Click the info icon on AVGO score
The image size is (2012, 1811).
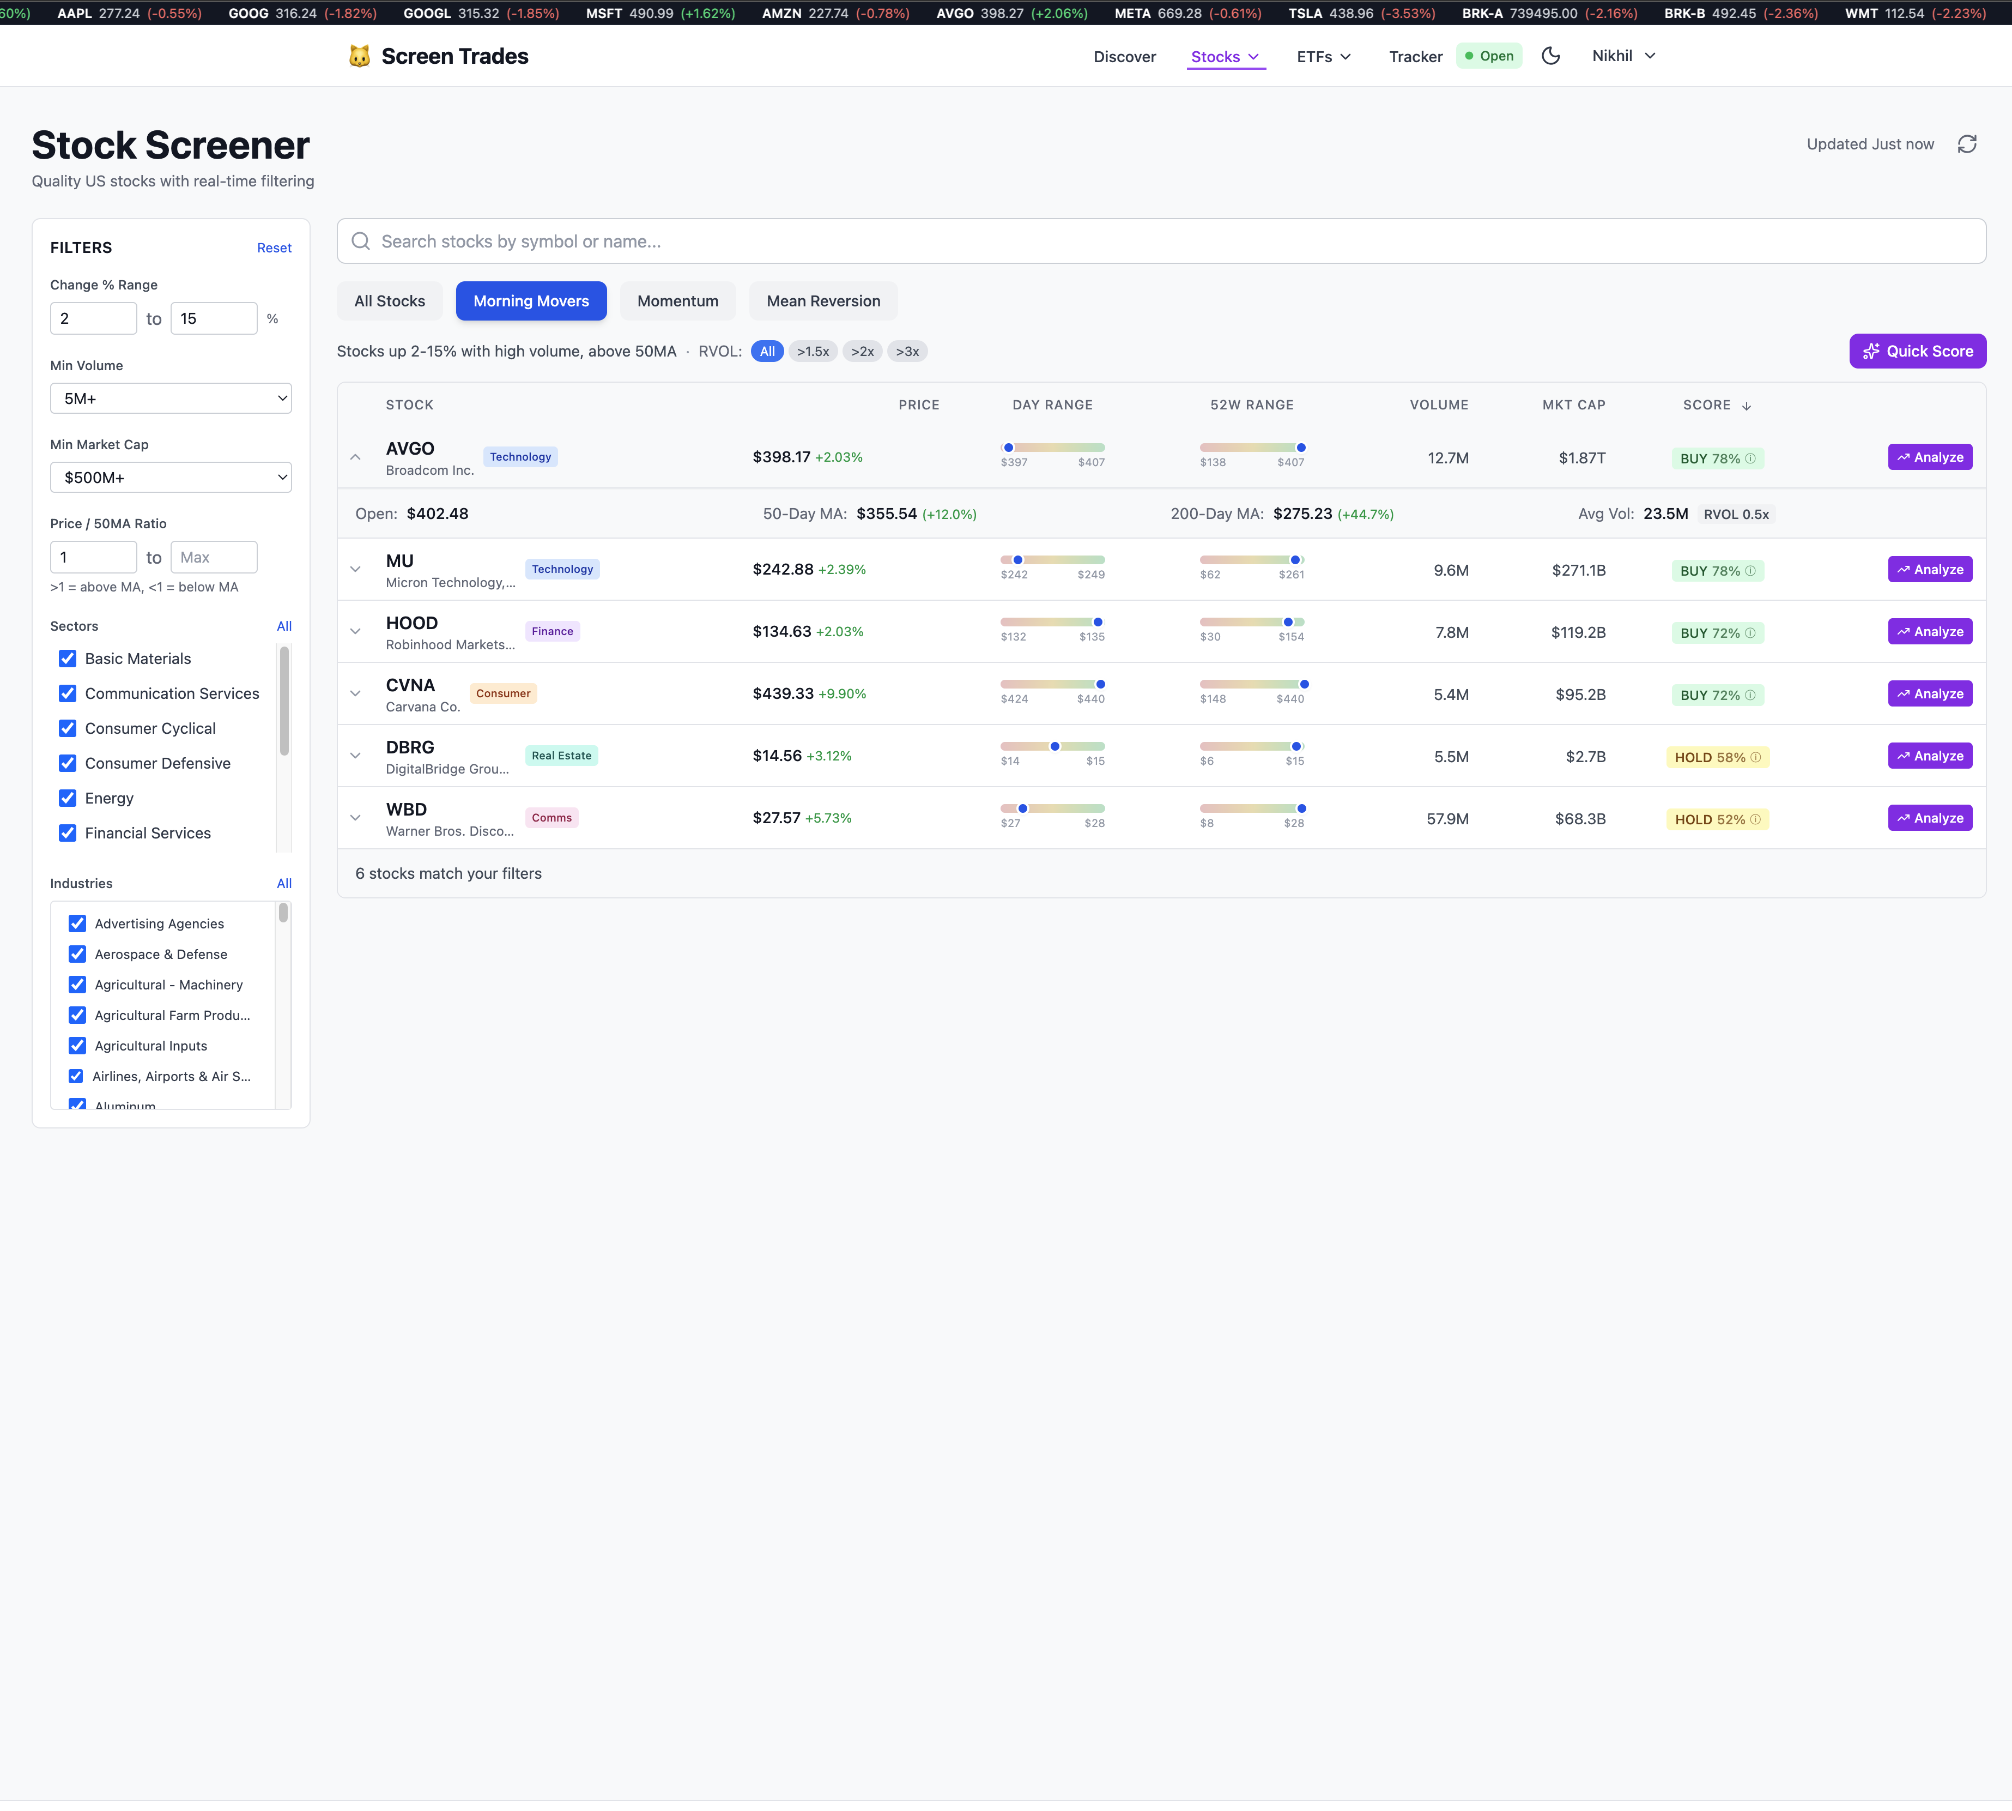coord(1750,458)
